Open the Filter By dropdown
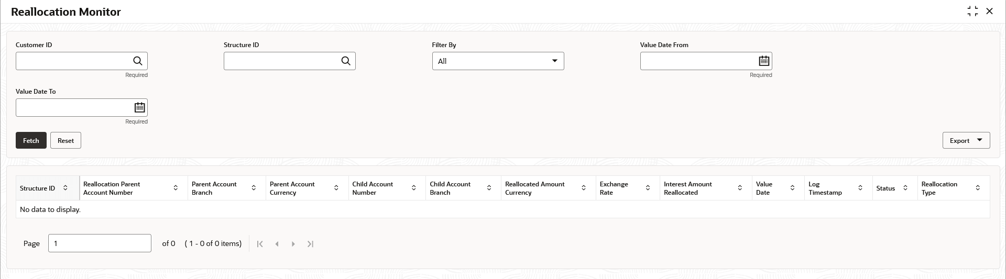 pyautogui.click(x=498, y=61)
